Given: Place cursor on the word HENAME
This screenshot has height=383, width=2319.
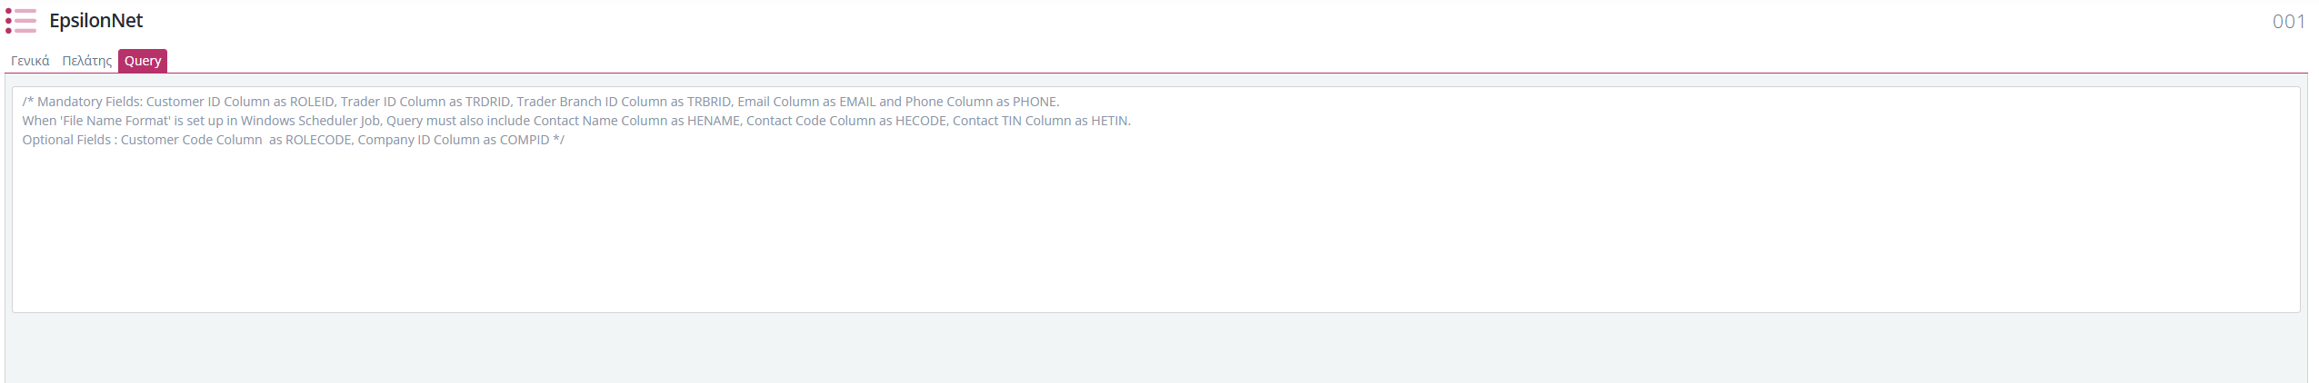Looking at the screenshot, I should (x=715, y=121).
